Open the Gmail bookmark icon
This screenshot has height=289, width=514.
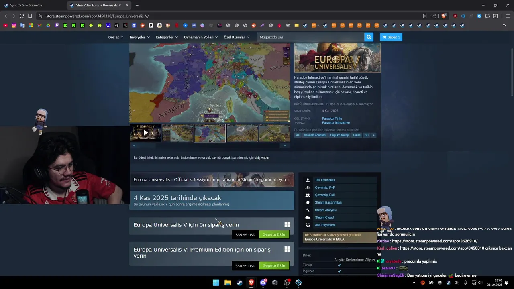point(39,25)
